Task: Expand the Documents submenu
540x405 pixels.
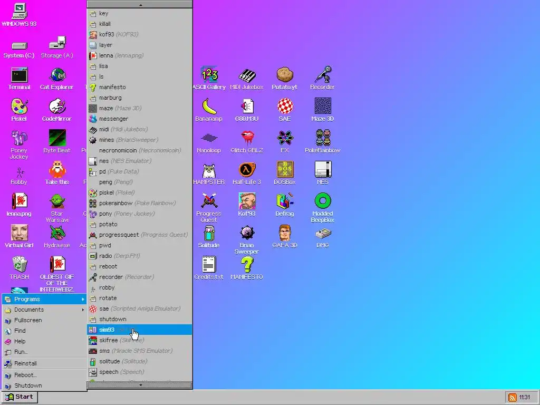Action: [44, 310]
